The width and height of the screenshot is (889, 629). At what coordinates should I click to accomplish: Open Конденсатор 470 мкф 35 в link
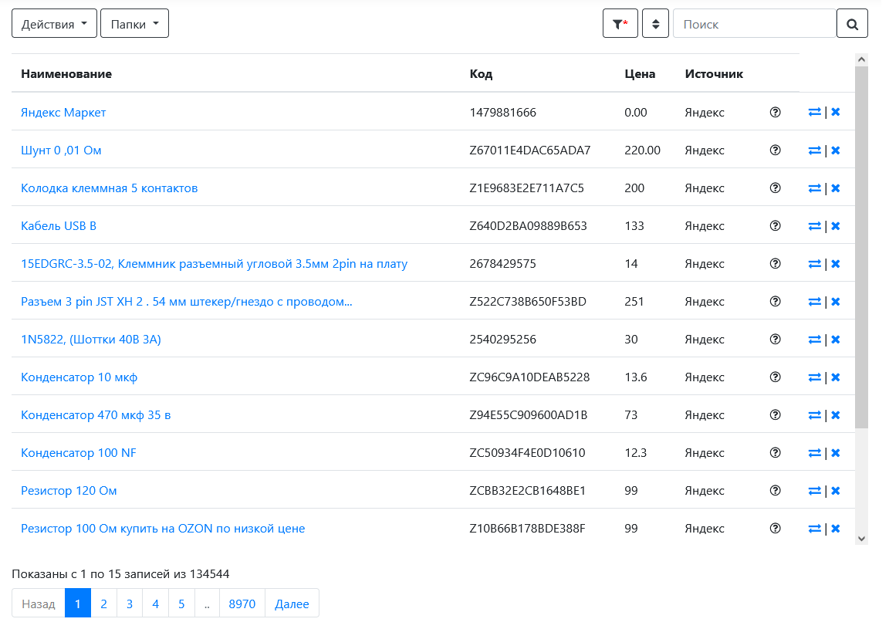point(96,415)
